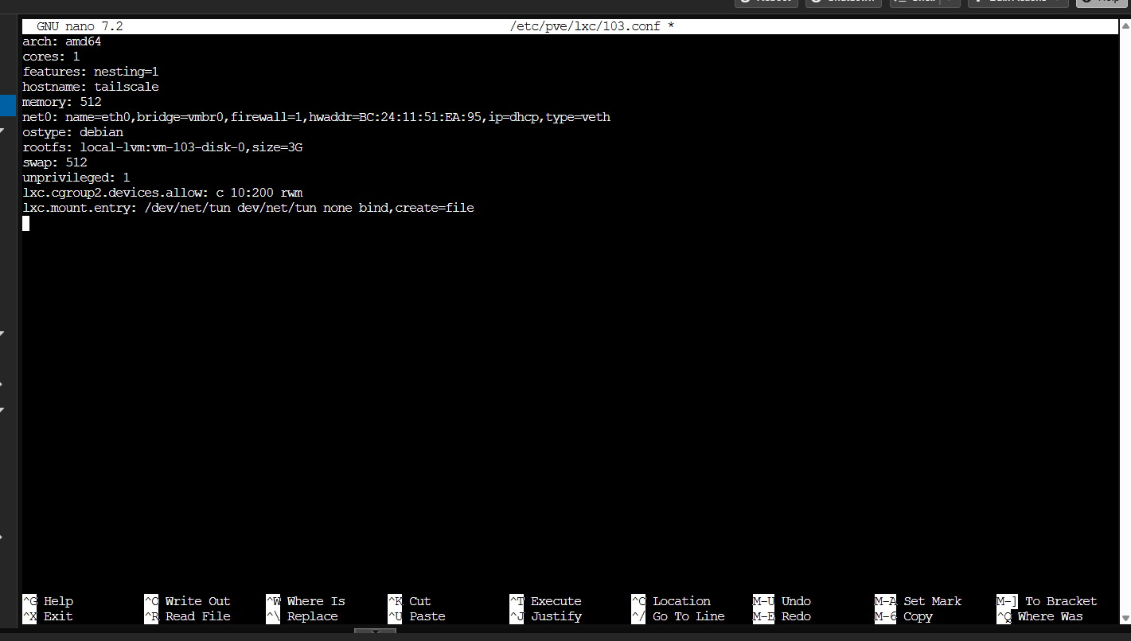Click the terminal scrollbar up arrow
This screenshot has width=1131, height=641.
click(1124, 25)
